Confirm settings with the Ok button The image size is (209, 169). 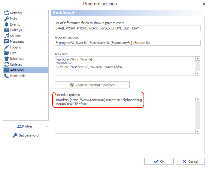[x=159, y=161]
